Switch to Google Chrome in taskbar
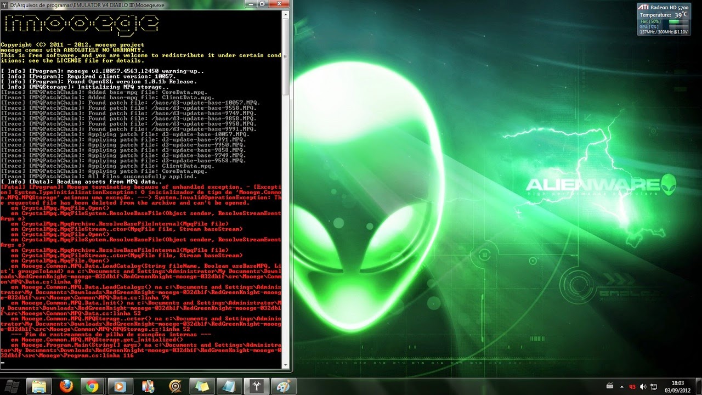The image size is (702, 395). (93, 386)
